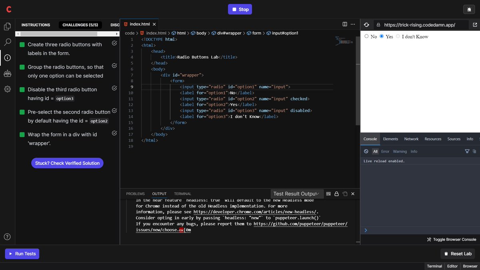Toggle green checkbox for 'Wrap the form in a div'
Viewport: 480px width, 270px height.
tap(22, 135)
